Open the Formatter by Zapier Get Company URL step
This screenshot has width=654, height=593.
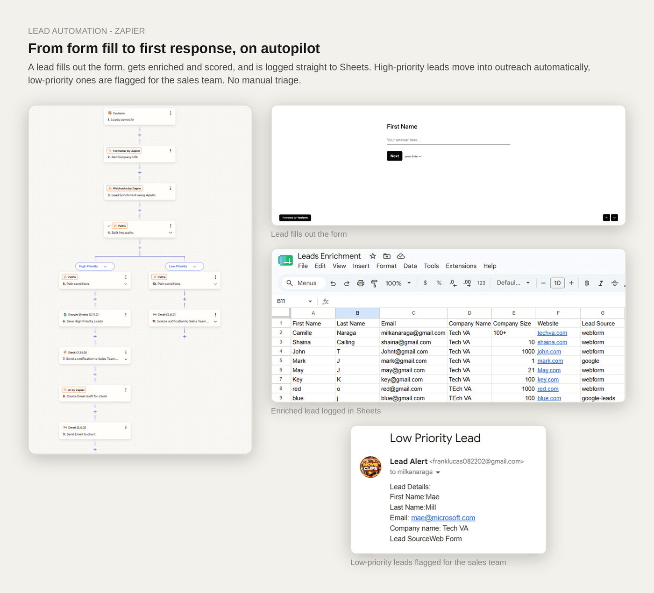(x=140, y=154)
